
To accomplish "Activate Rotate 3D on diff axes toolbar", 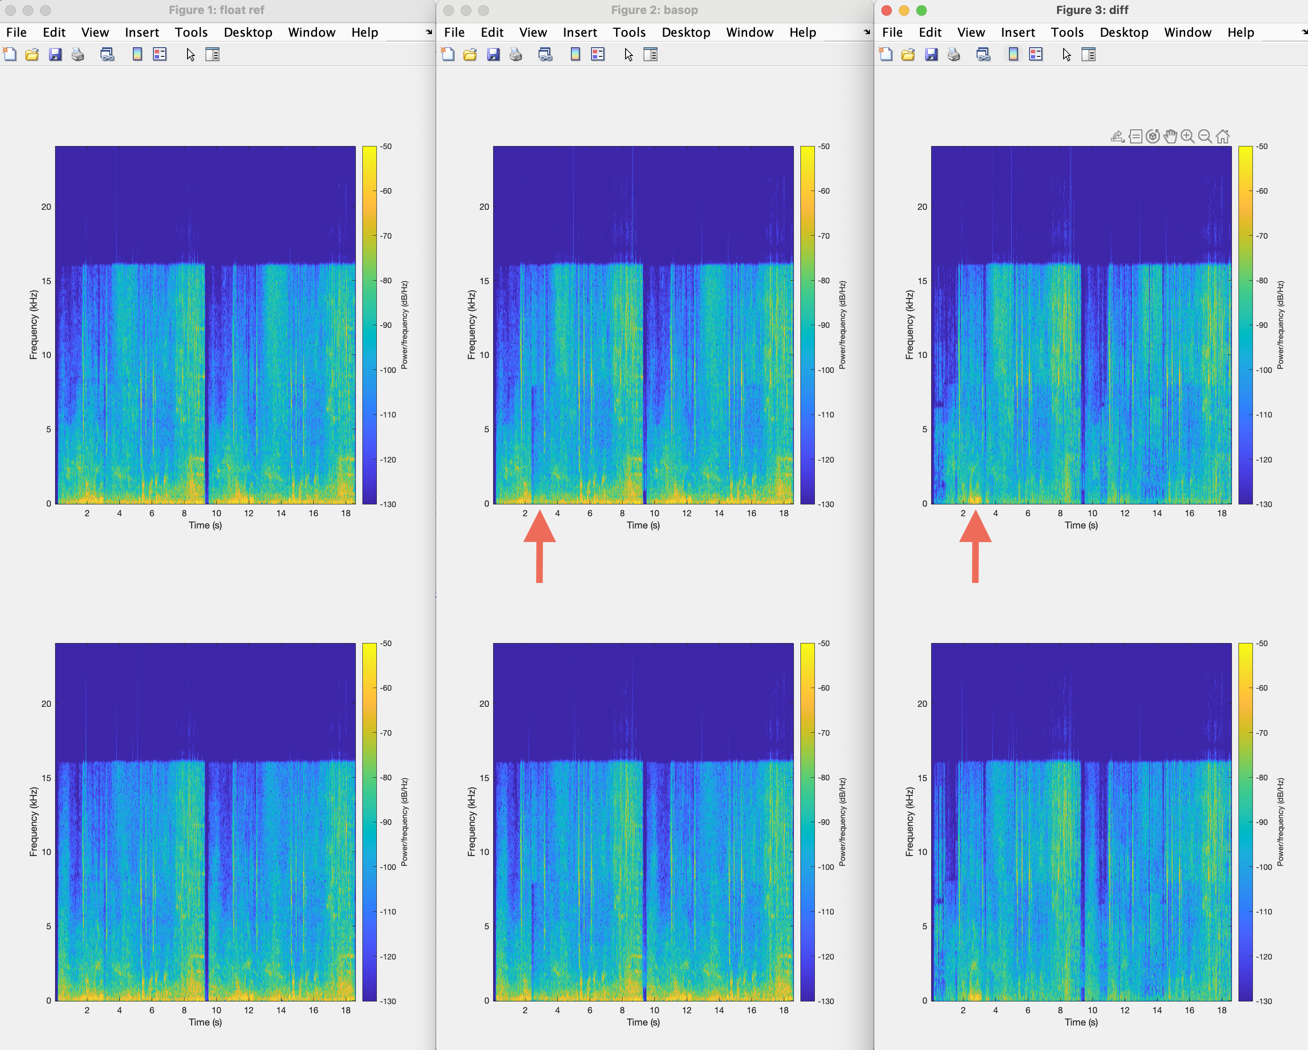I will (1153, 136).
